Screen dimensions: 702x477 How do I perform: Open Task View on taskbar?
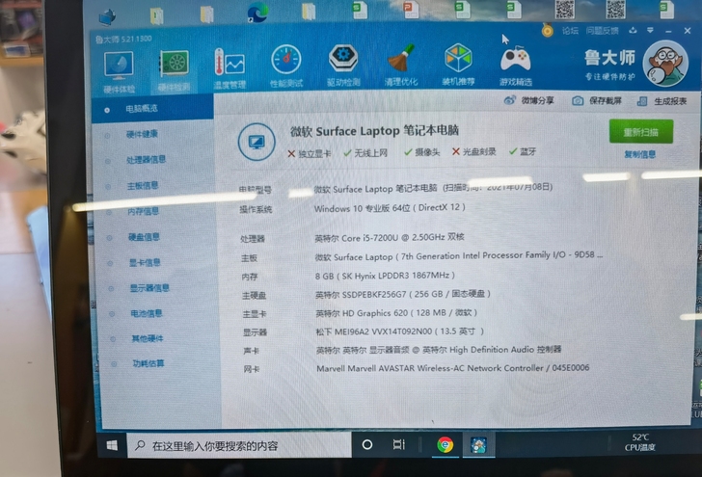coord(398,444)
